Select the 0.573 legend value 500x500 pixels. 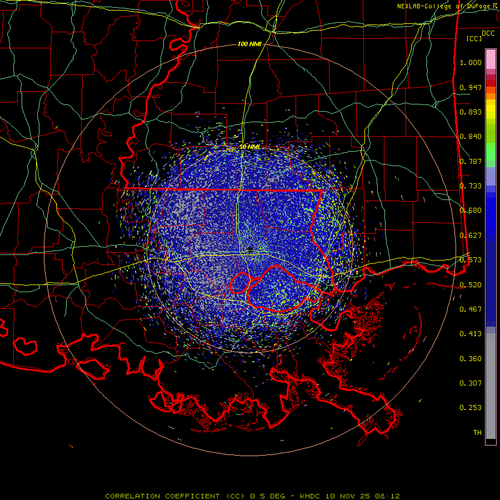(x=471, y=260)
